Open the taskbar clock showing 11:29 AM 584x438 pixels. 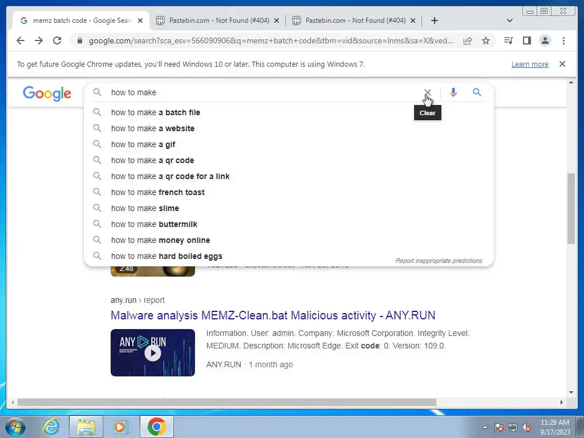(555, 427)
